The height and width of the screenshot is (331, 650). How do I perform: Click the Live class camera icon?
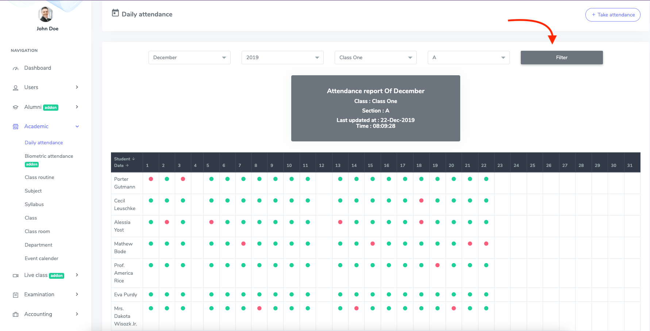[x=15, y=275]
